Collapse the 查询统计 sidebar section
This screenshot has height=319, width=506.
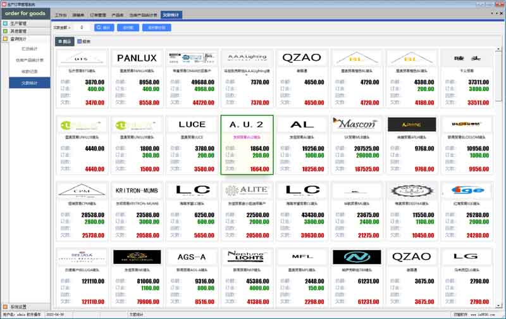[26, 39]
